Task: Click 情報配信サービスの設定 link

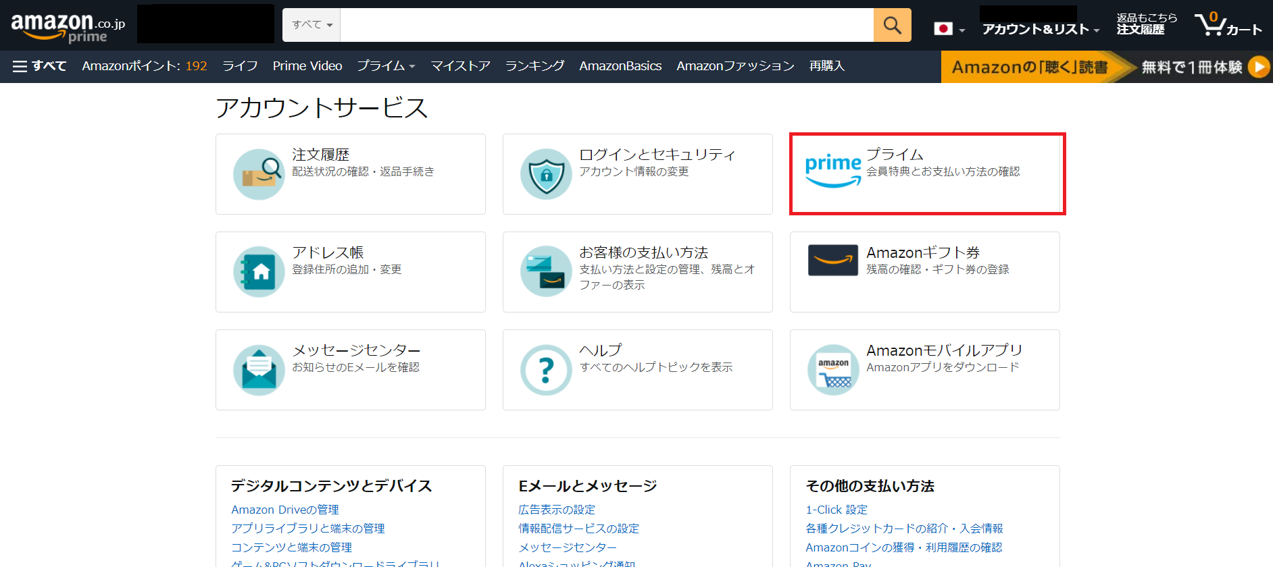Action: [578, 529]
